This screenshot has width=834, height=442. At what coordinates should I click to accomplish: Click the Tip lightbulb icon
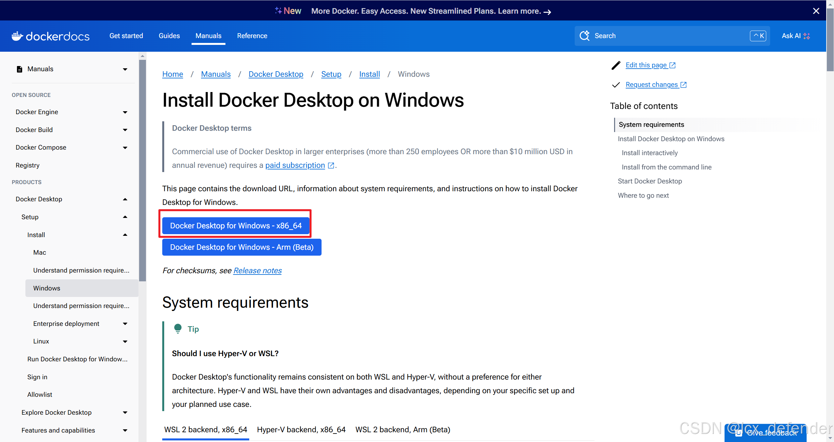(178, 329)
